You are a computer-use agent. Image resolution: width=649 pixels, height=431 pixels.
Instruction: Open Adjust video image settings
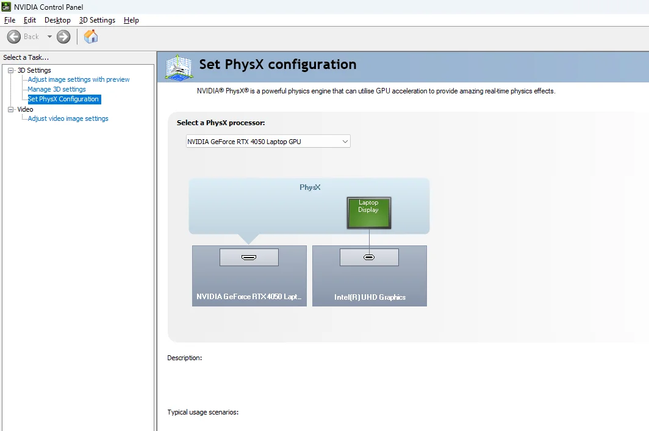[x=68, y=118]
